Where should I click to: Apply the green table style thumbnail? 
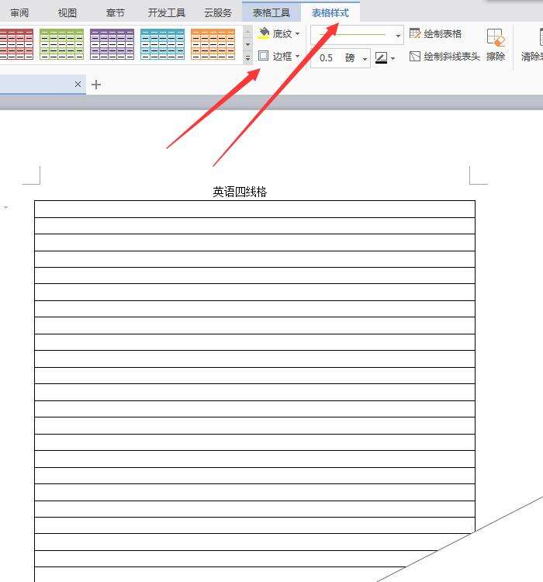(61, 44)
